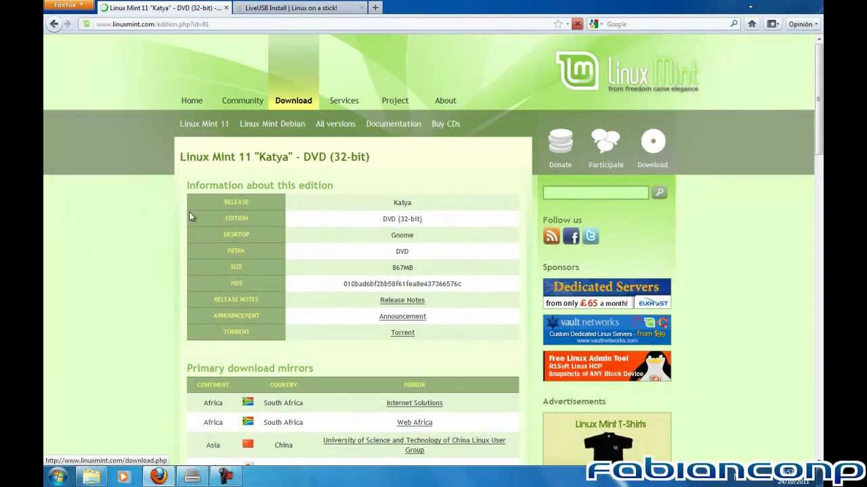Click the search magnifier in Firefox search bar
The height and width of the screenshot is (487, 867).
(x=734, y=24)
